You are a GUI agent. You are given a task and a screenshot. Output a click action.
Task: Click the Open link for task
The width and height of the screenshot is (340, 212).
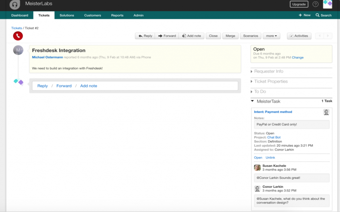click(258, 158)
